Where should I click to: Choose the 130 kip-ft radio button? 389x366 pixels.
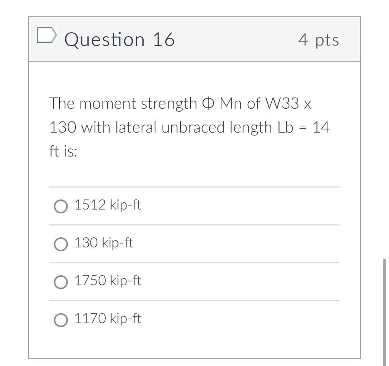click(61, 244)
